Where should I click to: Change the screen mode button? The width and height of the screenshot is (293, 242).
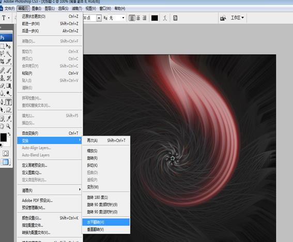point(5,162)
